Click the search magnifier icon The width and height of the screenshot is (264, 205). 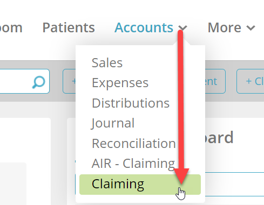39,82
